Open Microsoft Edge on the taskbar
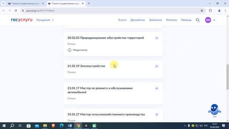 click(62, 126)
